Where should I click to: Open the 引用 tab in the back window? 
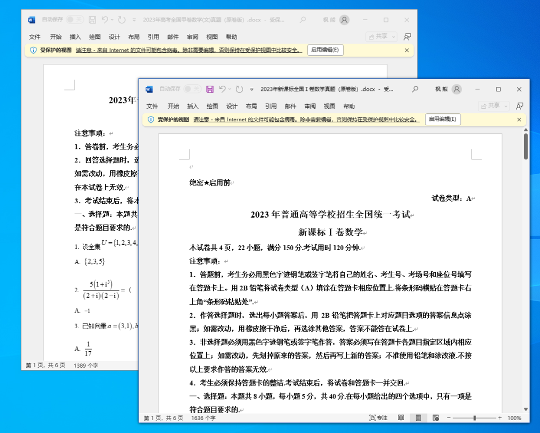[x=153, y=37]
